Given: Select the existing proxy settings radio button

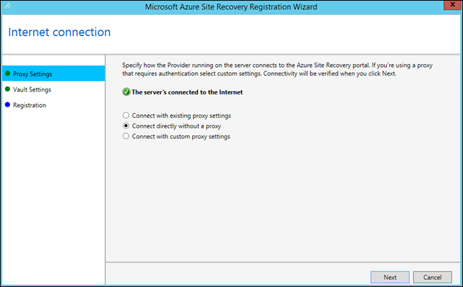Looking at the screenshot, I should pyautogui.click(x=126, y=115).
